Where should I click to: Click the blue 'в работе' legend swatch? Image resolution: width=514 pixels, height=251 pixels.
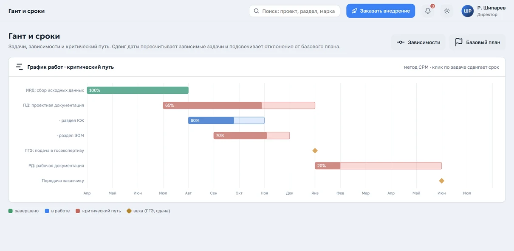47,211
